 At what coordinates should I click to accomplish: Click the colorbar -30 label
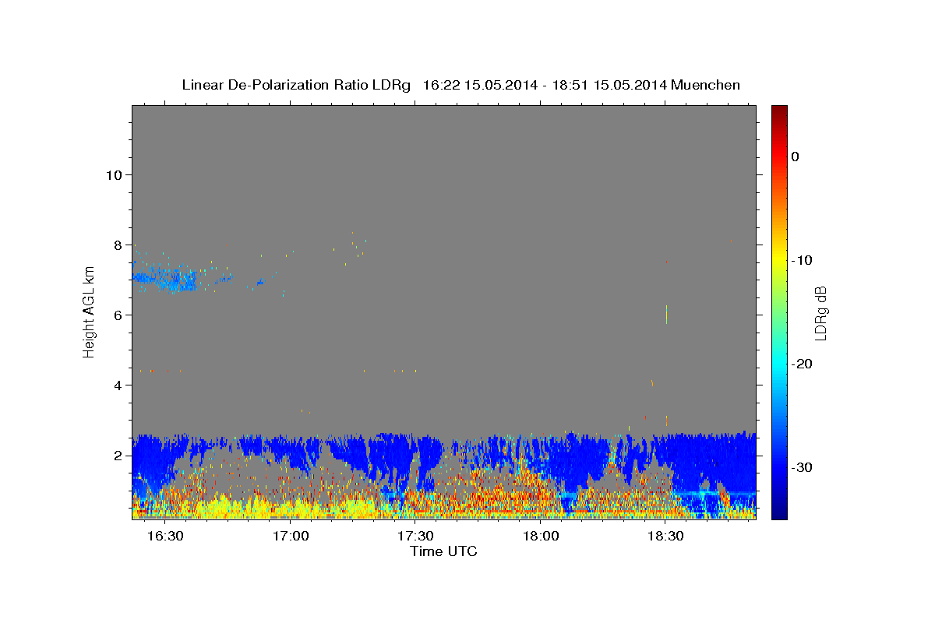pos(803,467)
